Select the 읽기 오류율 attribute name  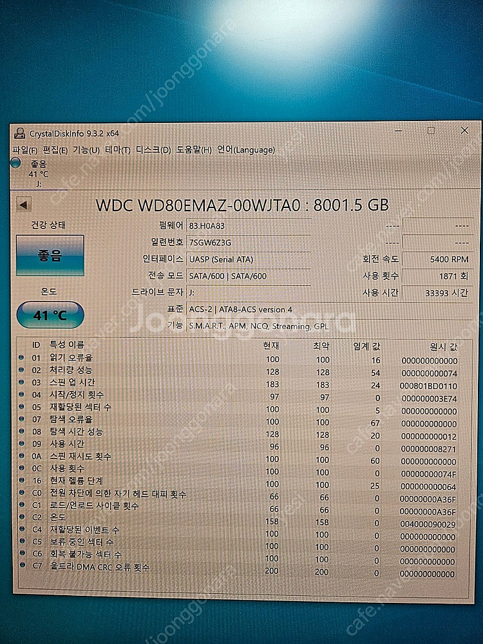point(71,357)
